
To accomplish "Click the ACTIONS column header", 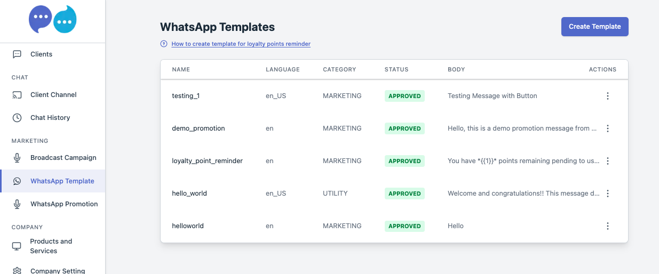I will pos(602,69).
